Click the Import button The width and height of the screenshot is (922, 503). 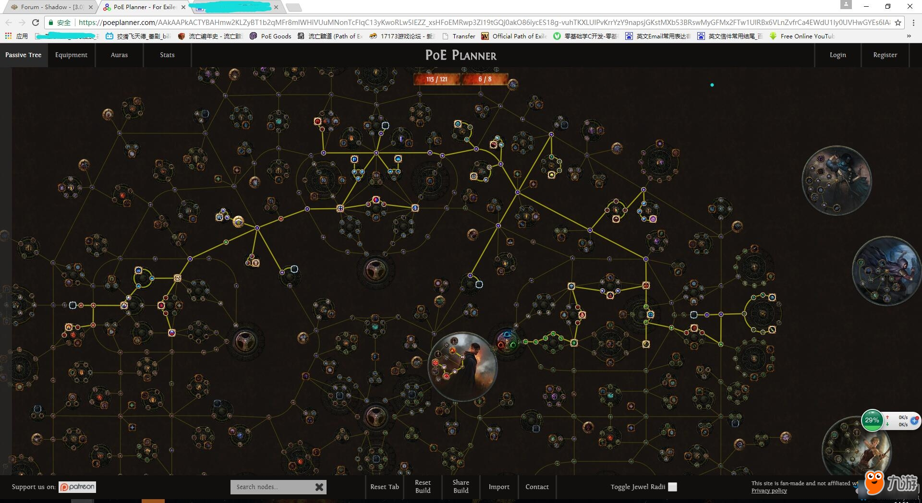tap(499, 487)
